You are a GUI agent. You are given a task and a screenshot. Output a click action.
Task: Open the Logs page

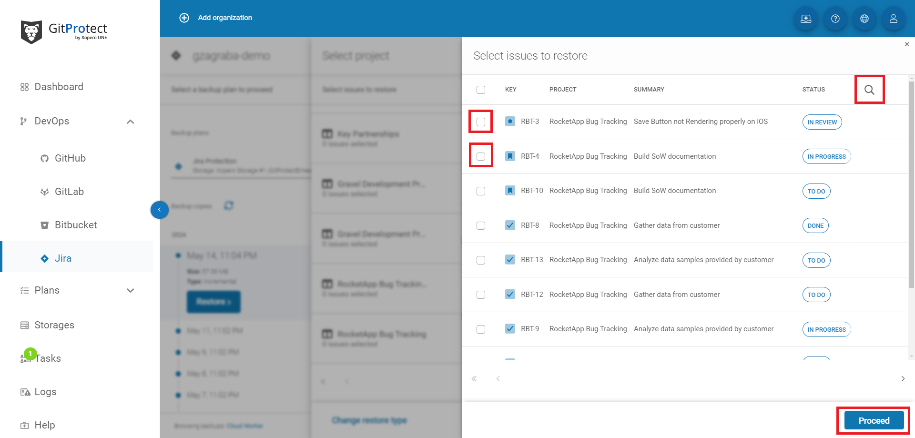tap(45, 391)
